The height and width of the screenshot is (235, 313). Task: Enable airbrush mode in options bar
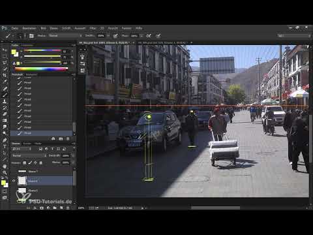(149, 35)
